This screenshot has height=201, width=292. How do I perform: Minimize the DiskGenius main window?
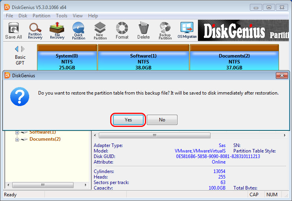click(256, 7)
